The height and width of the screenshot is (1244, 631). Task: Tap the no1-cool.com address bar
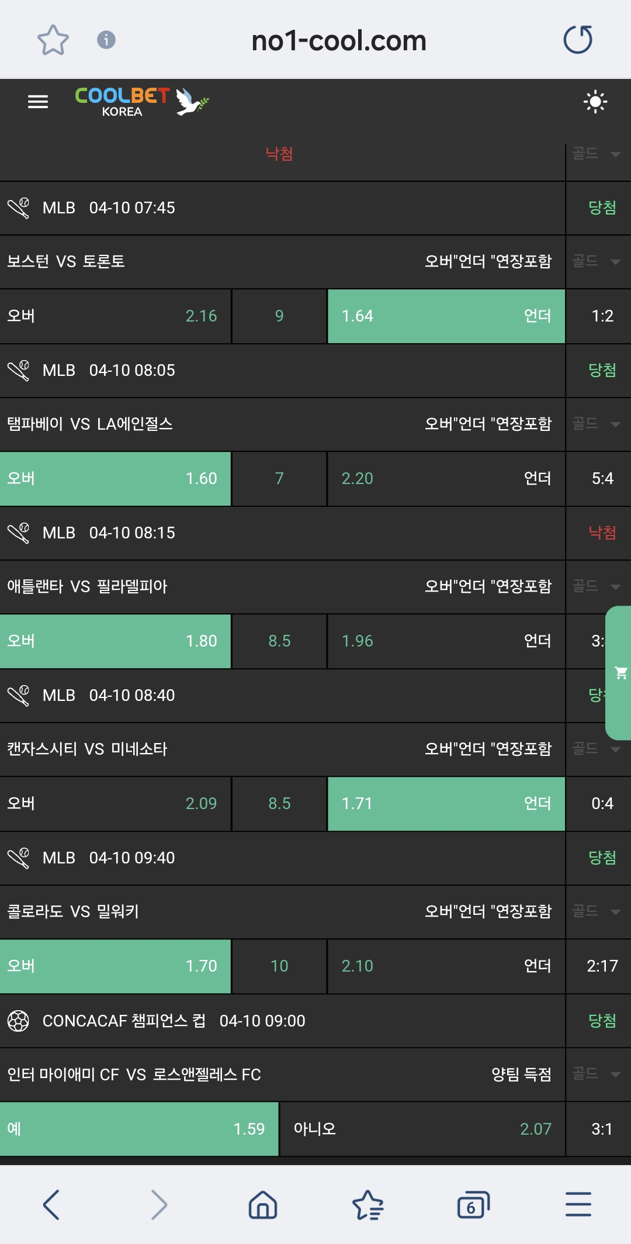[338, 40]
